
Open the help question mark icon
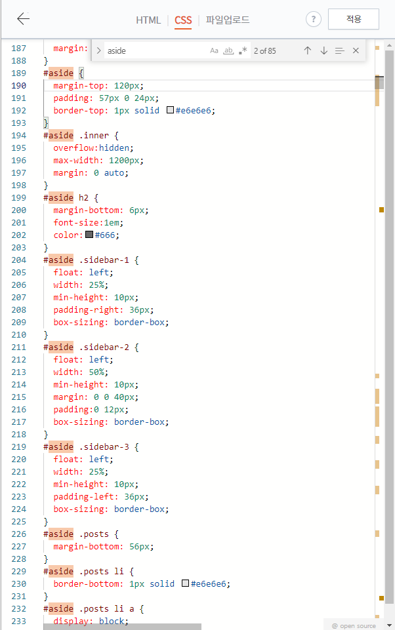point(314,19)
